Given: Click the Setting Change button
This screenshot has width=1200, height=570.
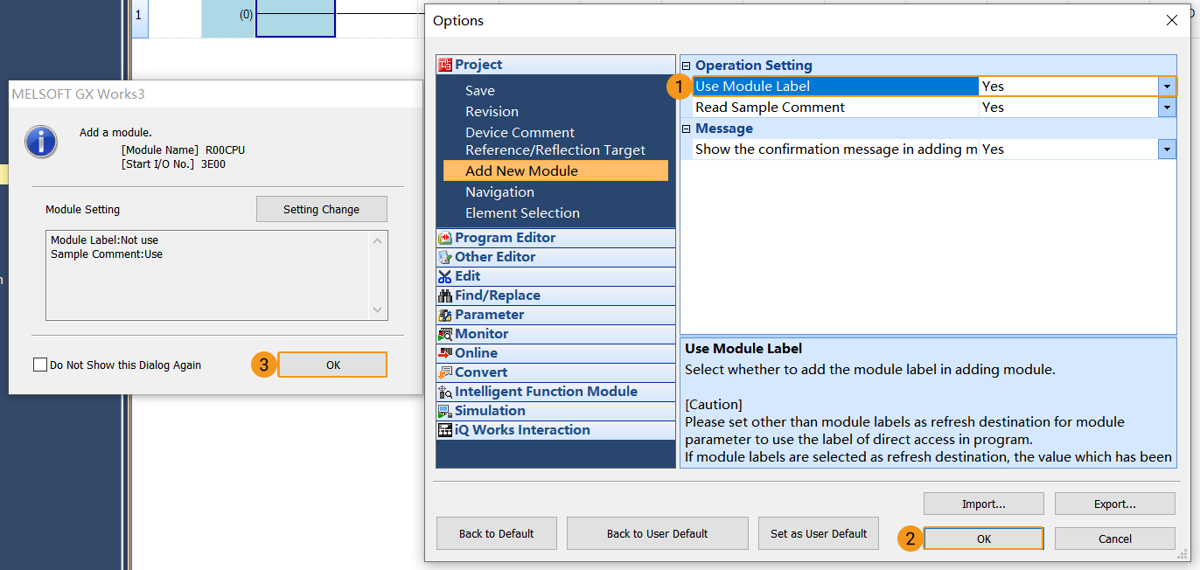Looking at the screenshot, I should point(321,210).
